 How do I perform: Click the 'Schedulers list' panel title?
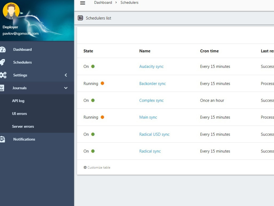98,18
